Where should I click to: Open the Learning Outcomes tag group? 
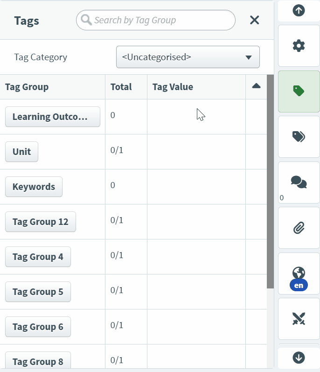coord(52,117)
